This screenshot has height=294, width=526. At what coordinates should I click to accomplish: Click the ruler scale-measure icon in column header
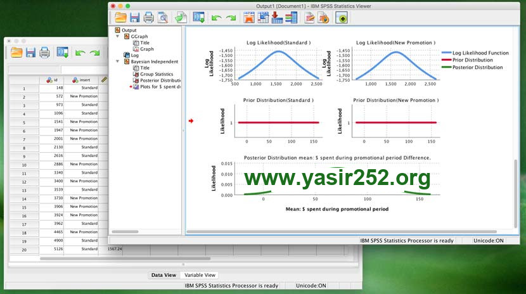[104, 80]
